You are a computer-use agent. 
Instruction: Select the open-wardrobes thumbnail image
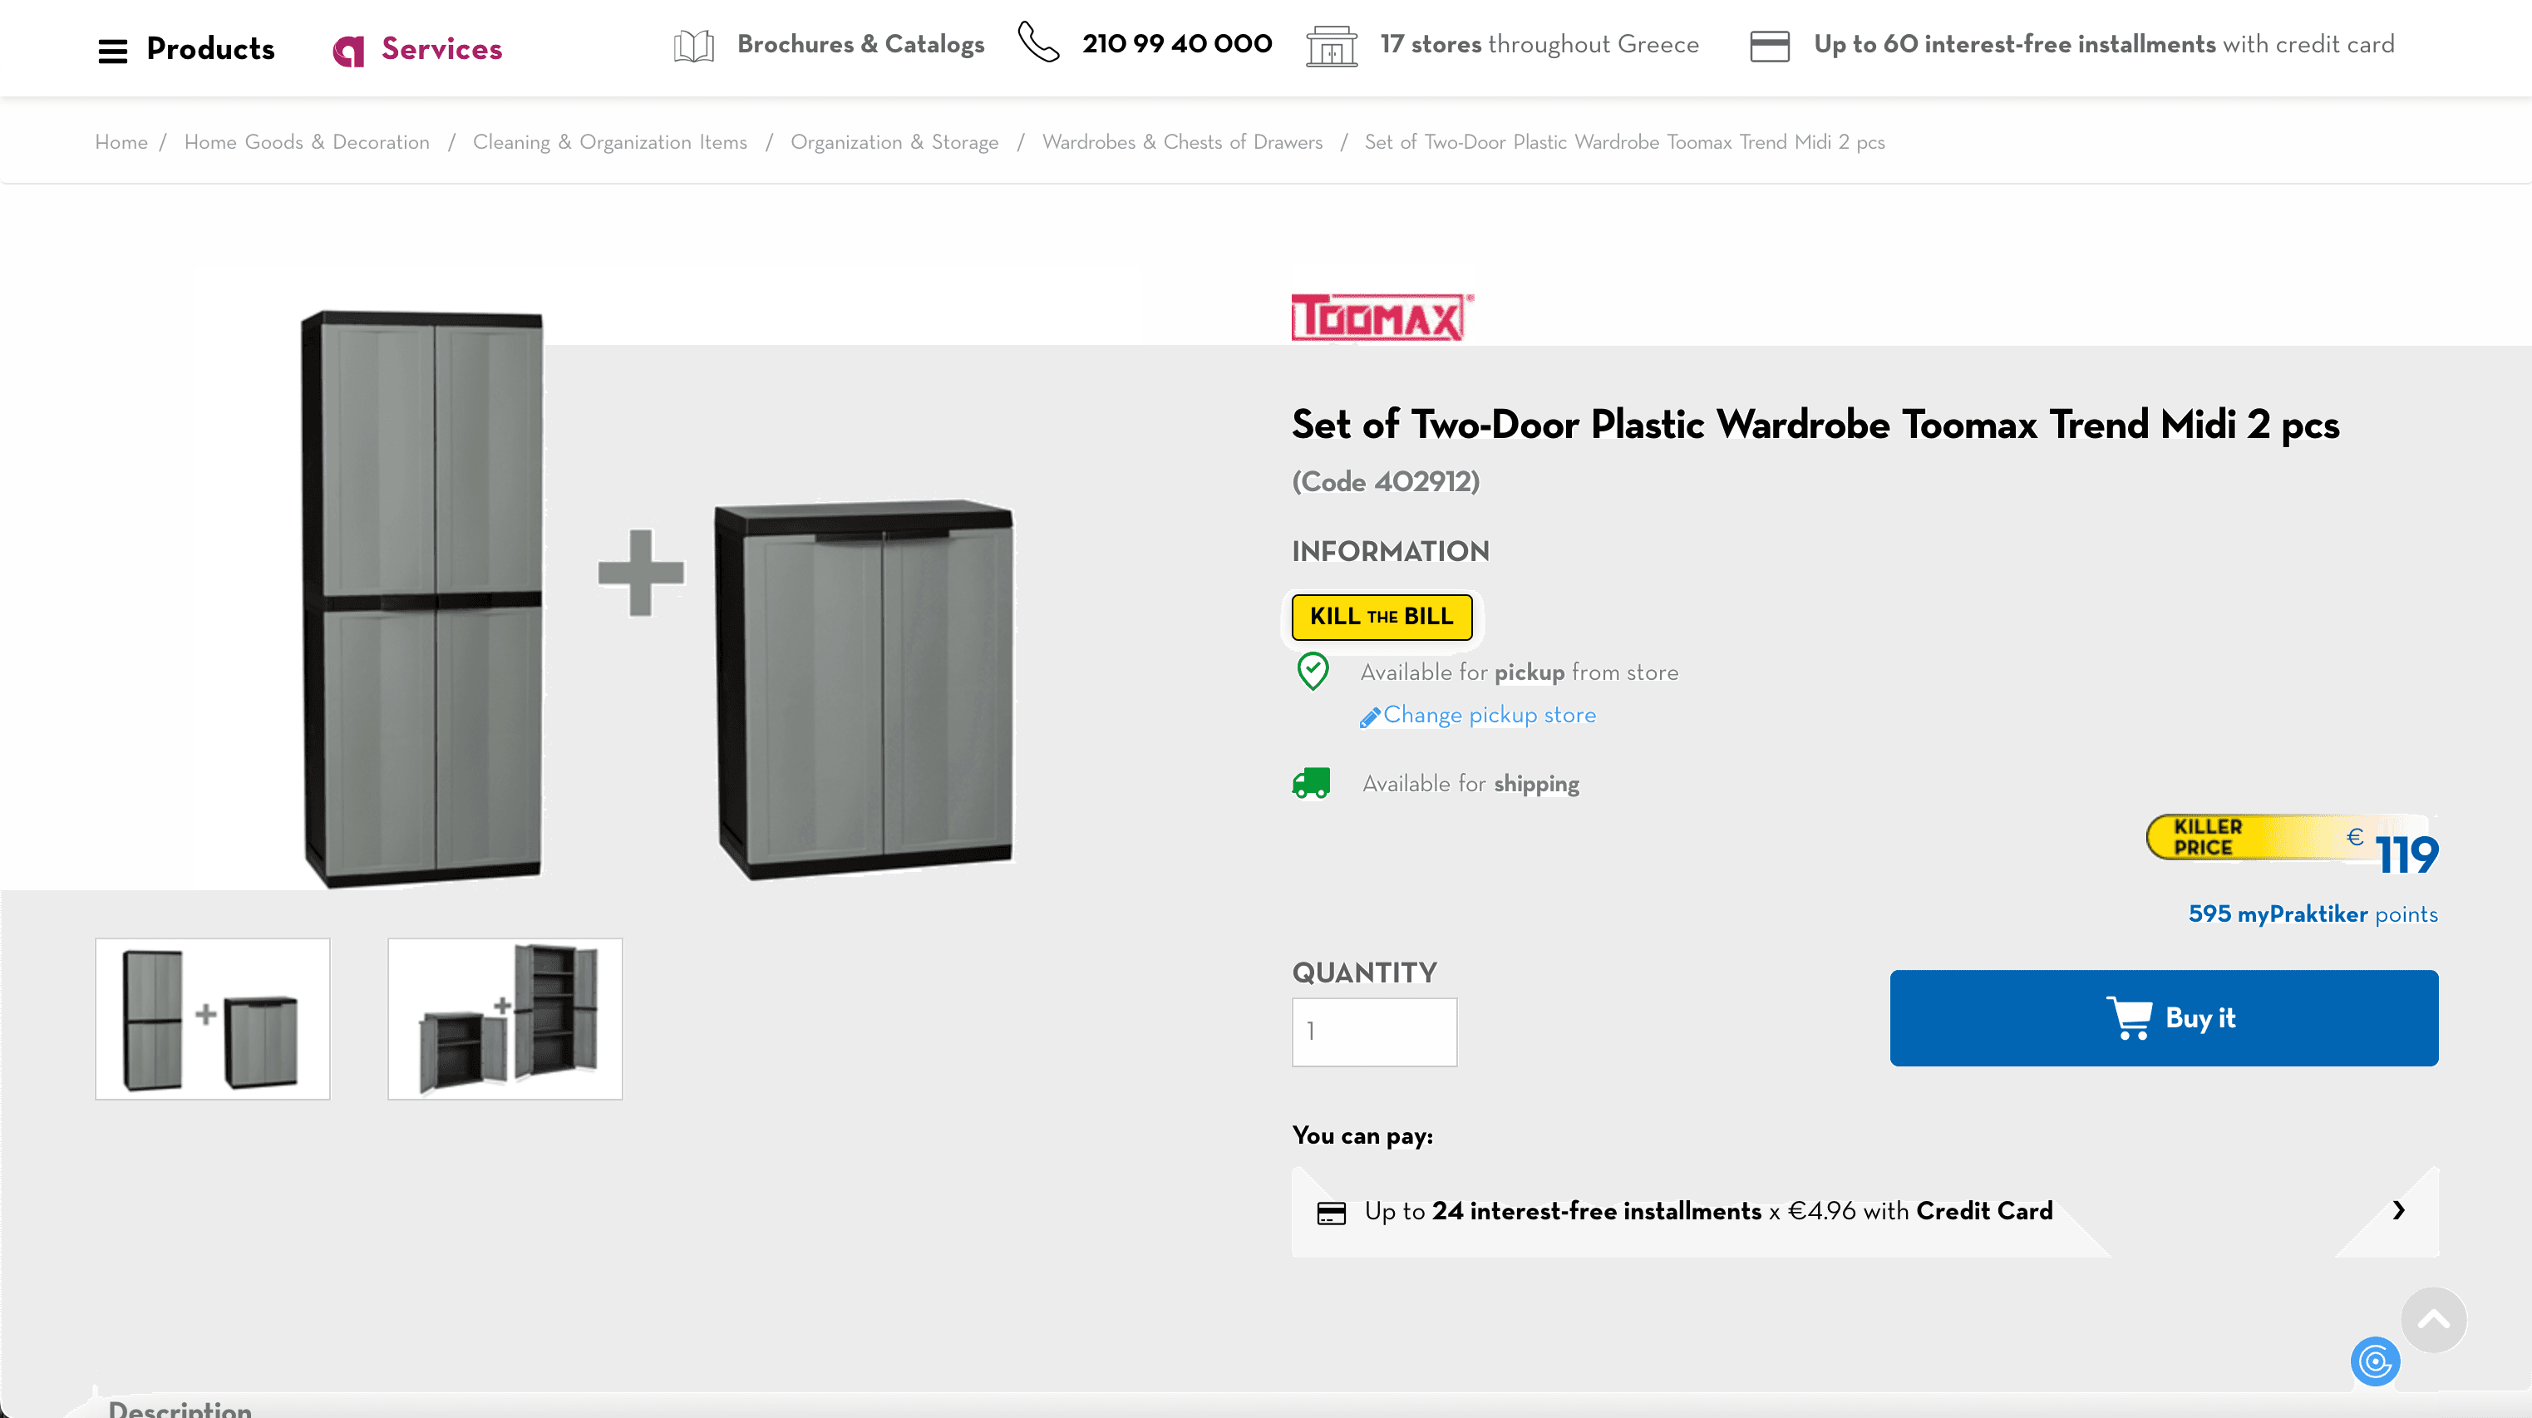(x=505, y=1018)
